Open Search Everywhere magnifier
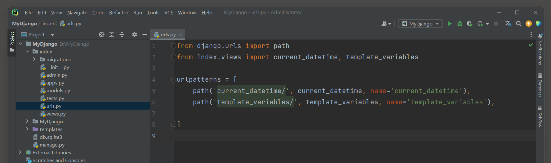 (518, 24)
